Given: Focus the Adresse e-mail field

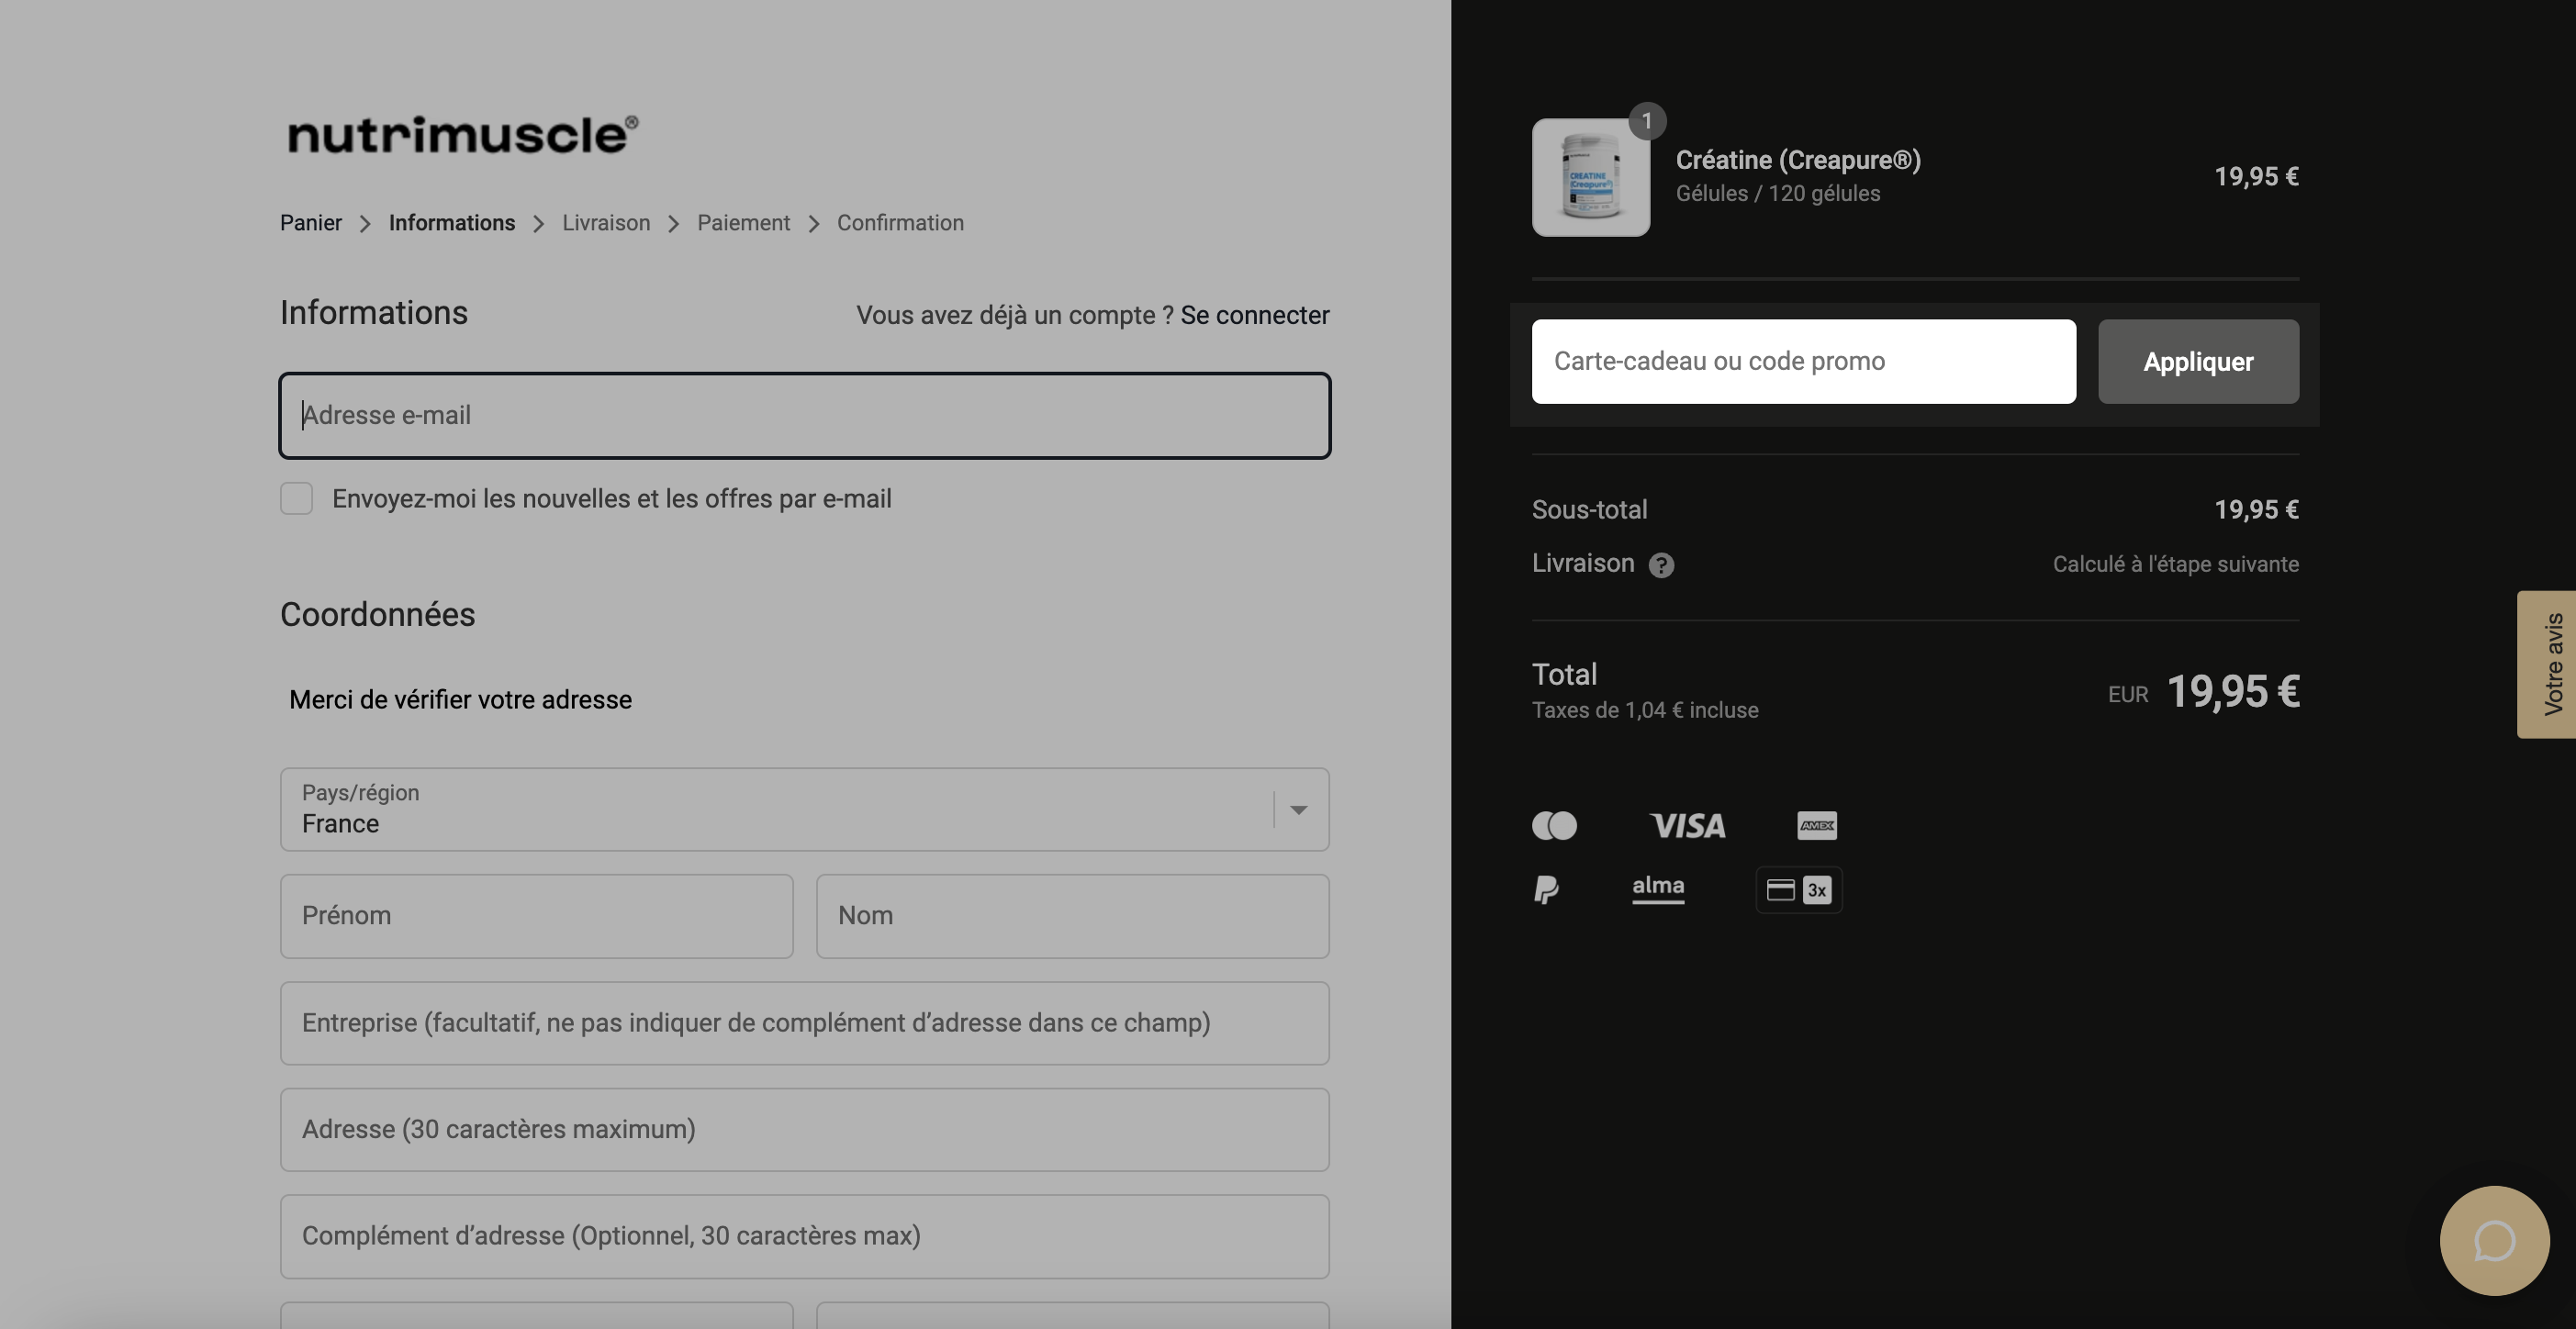Looking at the screenshot, I should pyautogui.click(x=804, y=415).
